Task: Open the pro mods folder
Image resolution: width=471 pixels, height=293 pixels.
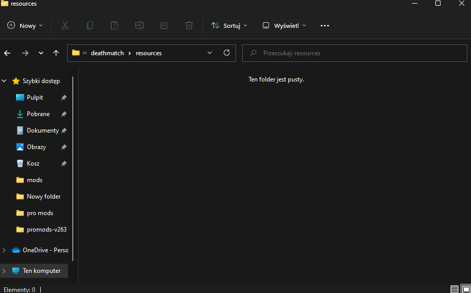Action: (40, 213)
